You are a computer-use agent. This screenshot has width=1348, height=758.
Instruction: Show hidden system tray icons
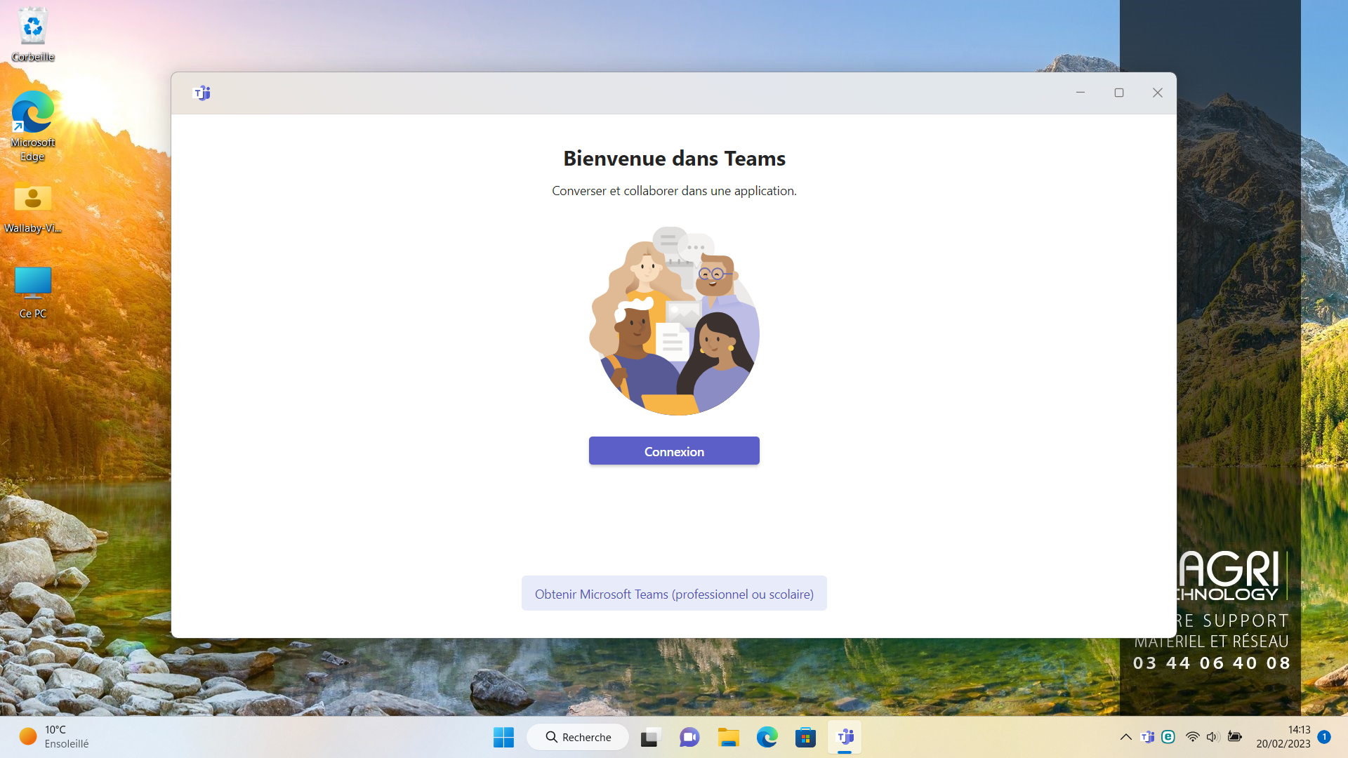[x=1125, y=737]
